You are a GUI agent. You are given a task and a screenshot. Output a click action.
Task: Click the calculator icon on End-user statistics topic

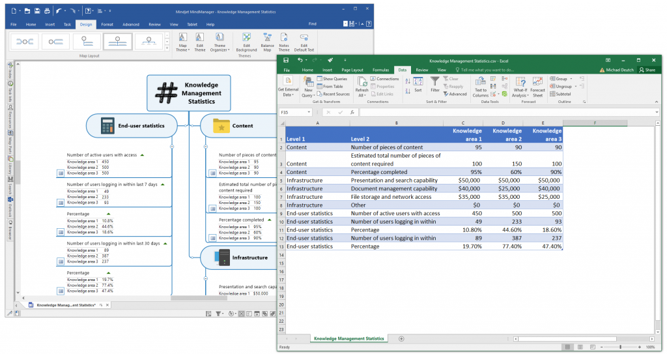(x=107, y=126)
